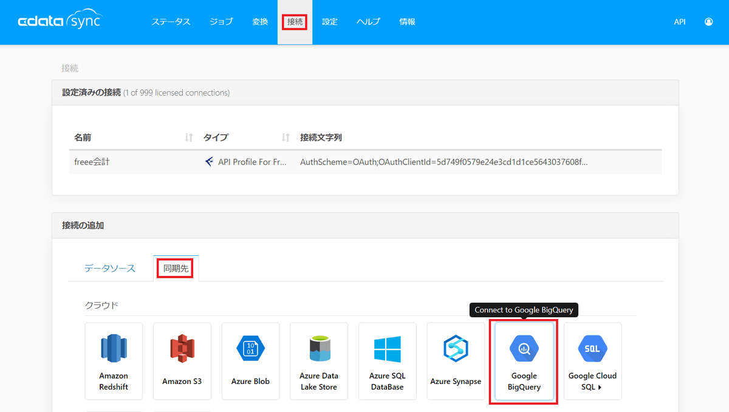Go to the ジョブ page
The width and height of the screenshot is (729, 412).
click(221, 22)
